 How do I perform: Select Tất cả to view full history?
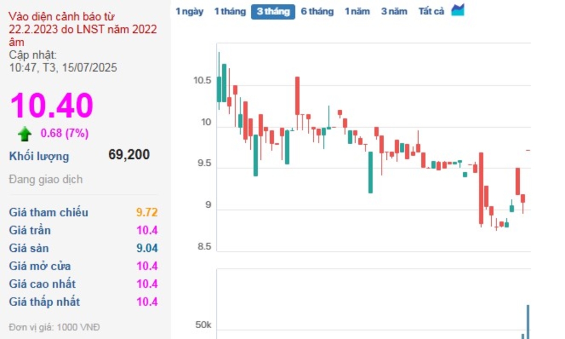pyautogui.click(x=431, y=11)
